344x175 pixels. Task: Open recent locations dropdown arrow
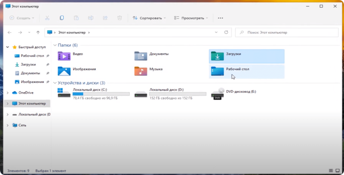pyautogui.click(x=29, y=33)
